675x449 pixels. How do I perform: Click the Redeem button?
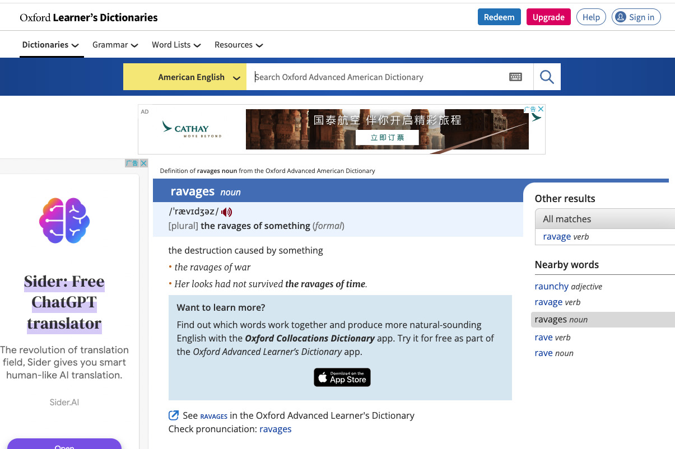point(499,17)
